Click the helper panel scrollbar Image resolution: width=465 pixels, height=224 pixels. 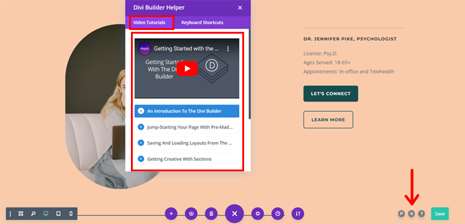coord(250,74)
